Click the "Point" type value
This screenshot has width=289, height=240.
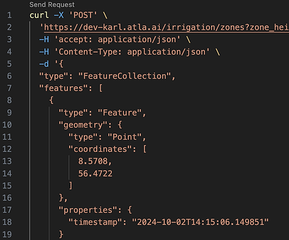(x=125, y=137)
